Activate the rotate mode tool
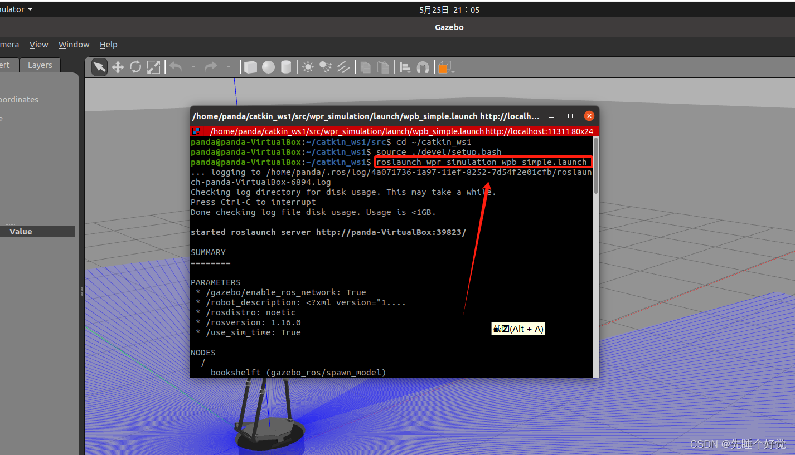Image resolution: width=795 pixels, height=455 pixels. [135, 67]
